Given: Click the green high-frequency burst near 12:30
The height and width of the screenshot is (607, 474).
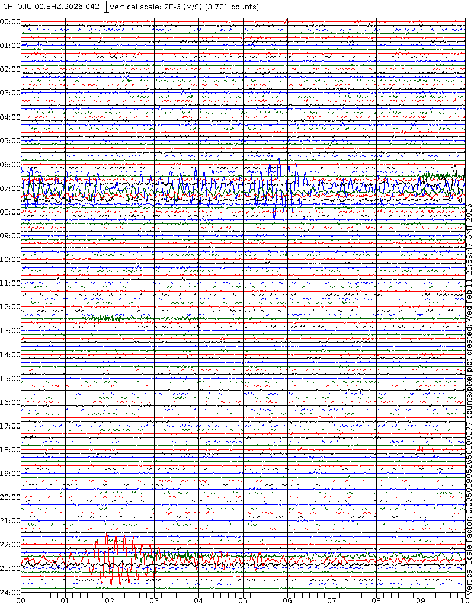Looking at the screenshot, I should [110, 318].
